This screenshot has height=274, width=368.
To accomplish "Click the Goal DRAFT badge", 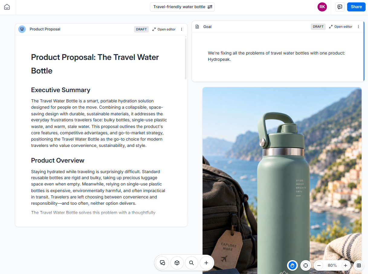I will coord(318,26).
